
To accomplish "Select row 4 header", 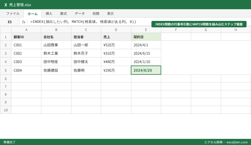I will (x=6, y=62).
